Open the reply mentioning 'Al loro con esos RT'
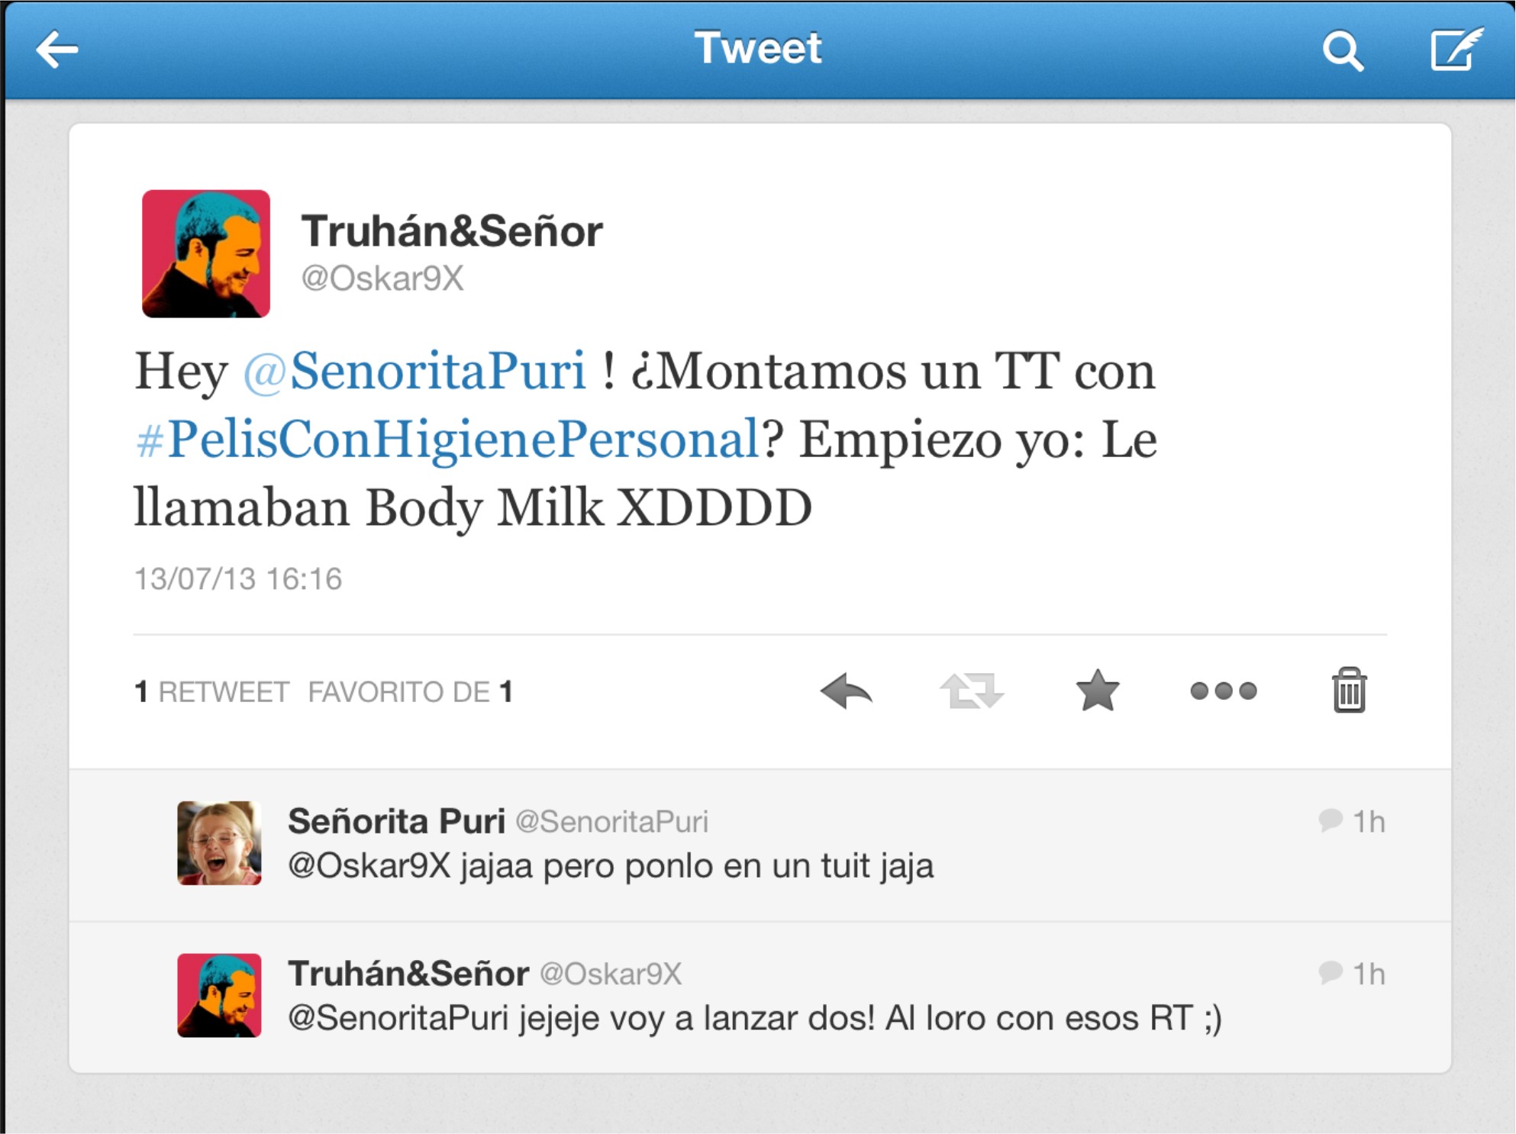This screenshot has width=1516, height=1134. point(760,997)
